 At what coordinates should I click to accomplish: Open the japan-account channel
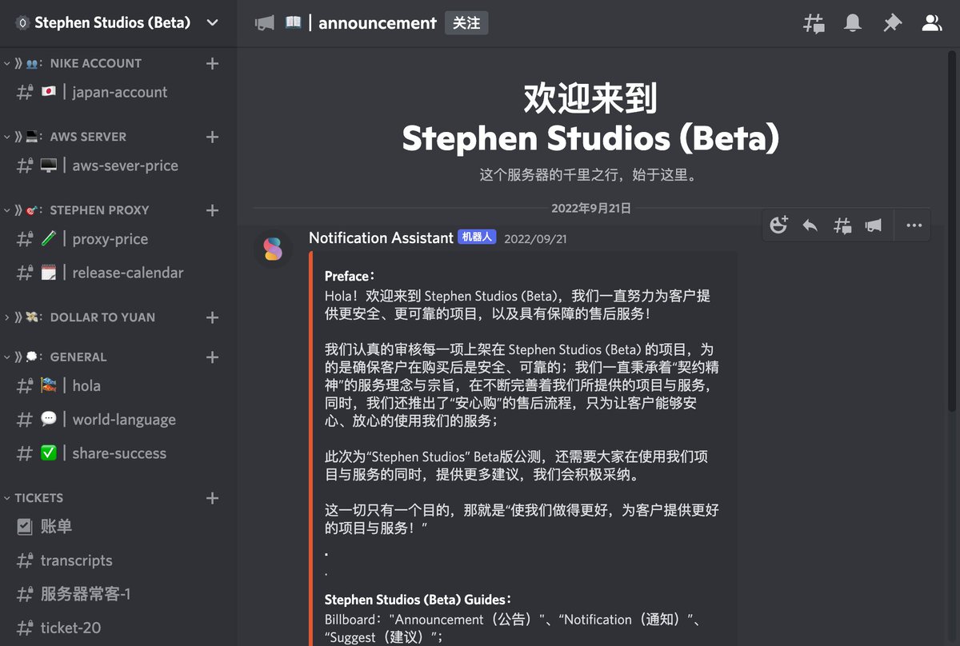118,92
